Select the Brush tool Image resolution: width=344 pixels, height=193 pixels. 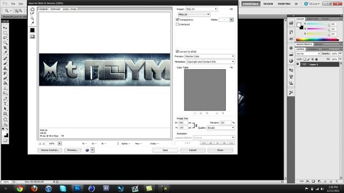[5, 63]
